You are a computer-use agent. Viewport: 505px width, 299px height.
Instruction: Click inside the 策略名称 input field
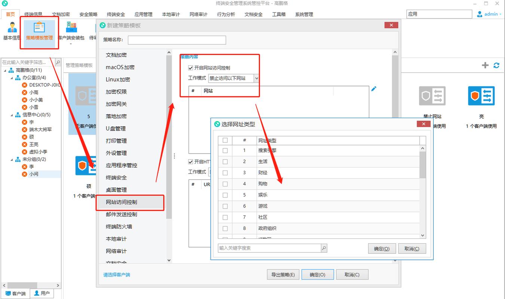177,40
